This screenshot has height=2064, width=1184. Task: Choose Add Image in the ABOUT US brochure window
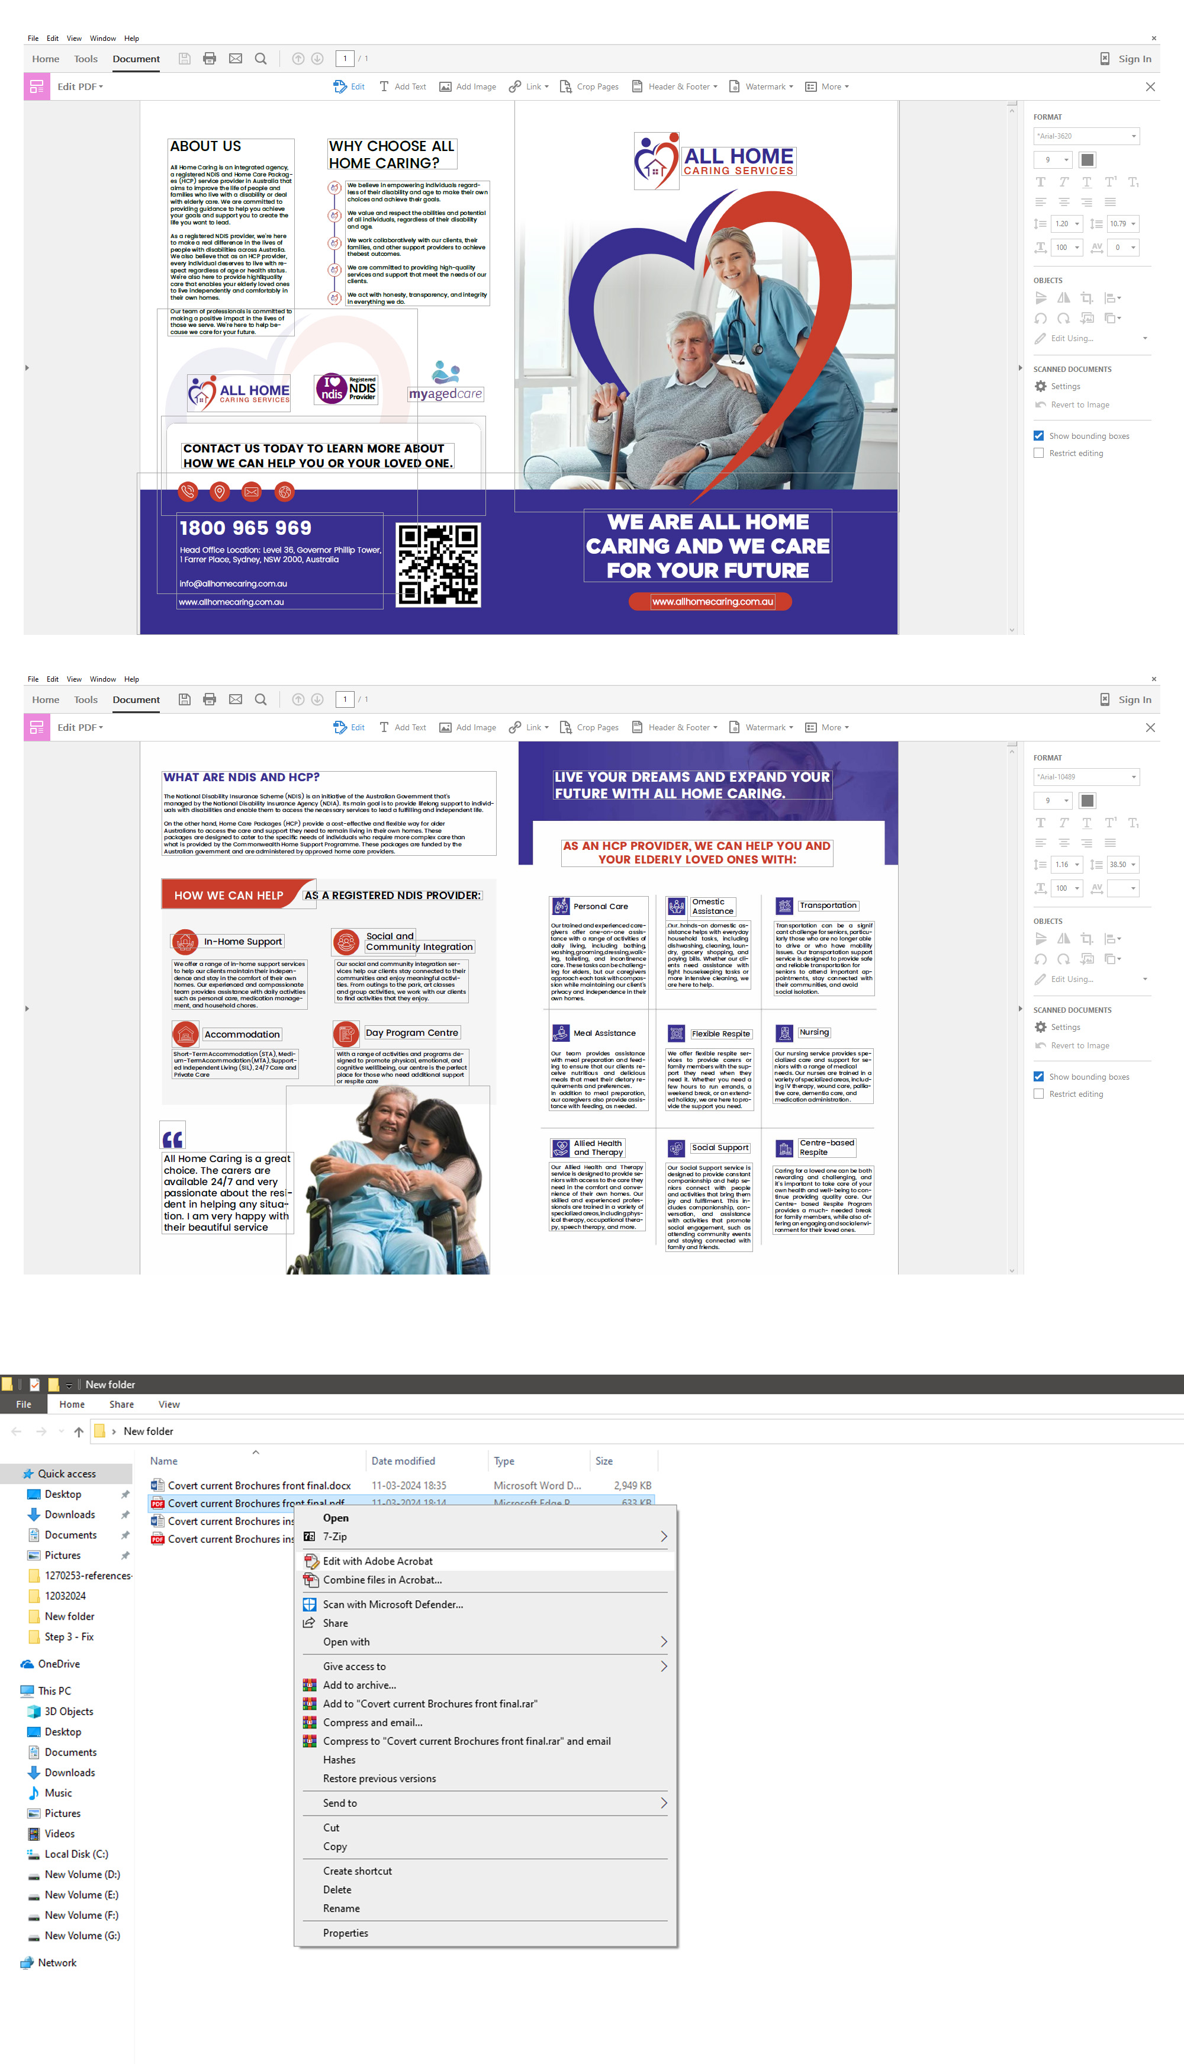468,87
